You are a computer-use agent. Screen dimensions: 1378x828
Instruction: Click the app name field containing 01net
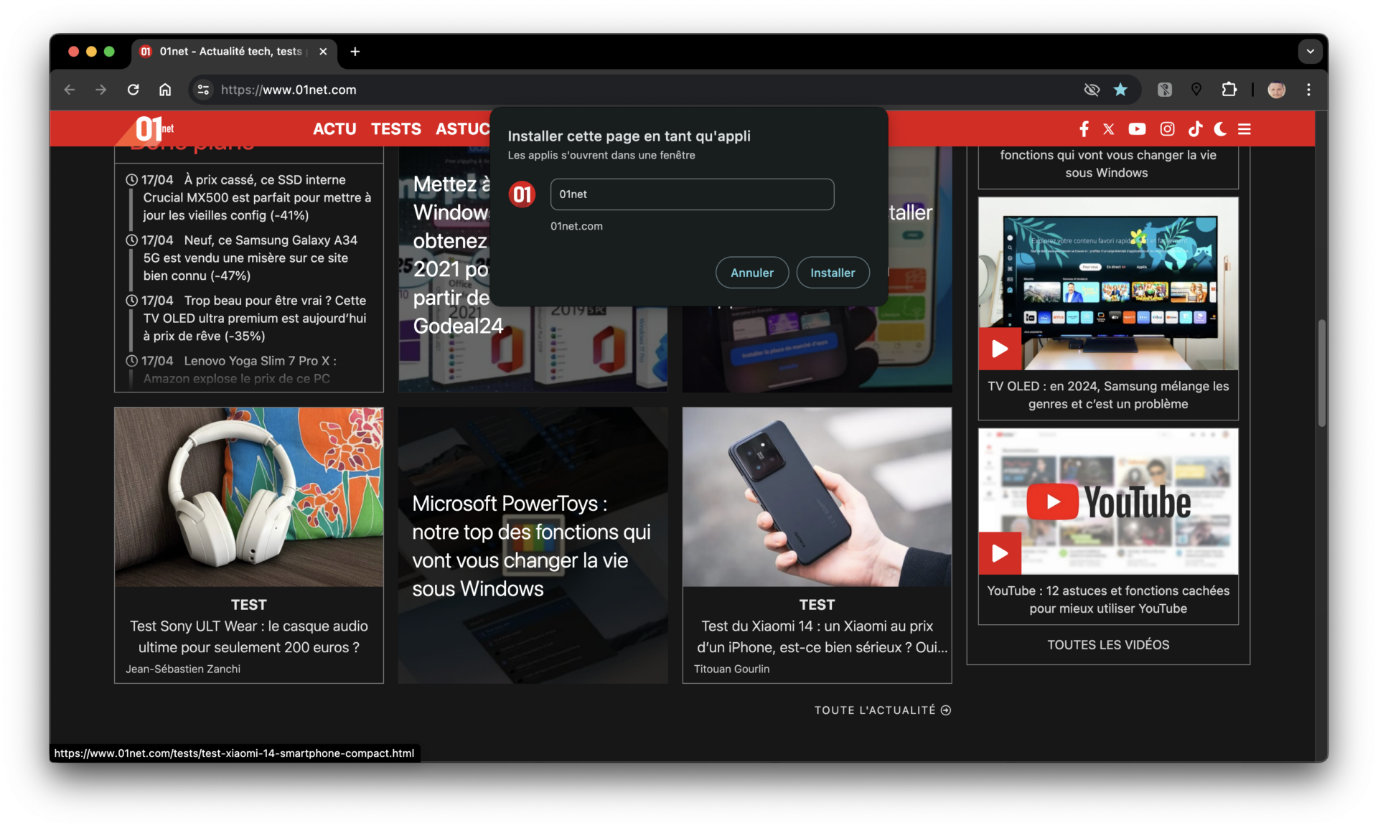point(692,194)
